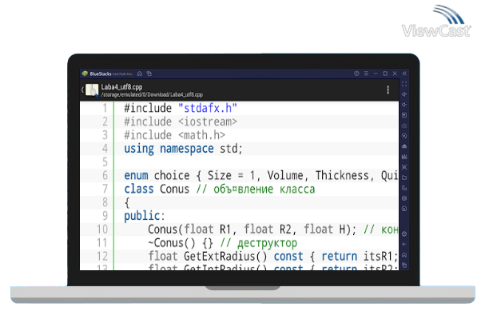Click the sidebar icon above the screenshot icon
Viewport: 481px width, 331px height.
coord(404,157)
